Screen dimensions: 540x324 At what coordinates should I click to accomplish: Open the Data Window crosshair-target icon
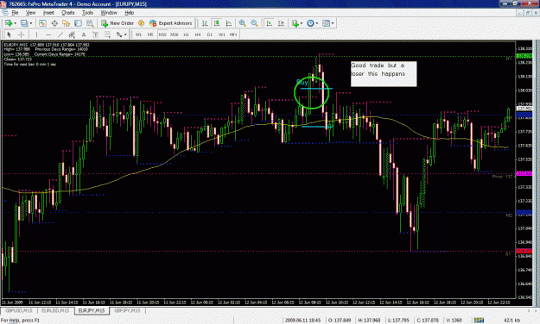[54, 23]
